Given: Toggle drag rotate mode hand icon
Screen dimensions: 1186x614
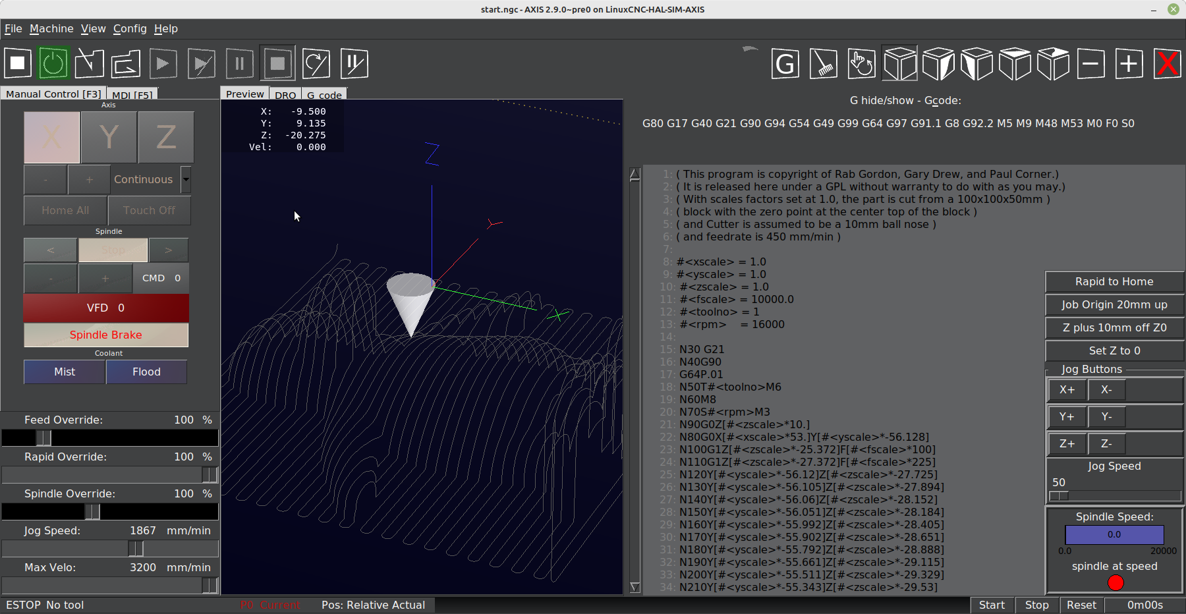Looking at the screenshot, I should click(862, 64).
